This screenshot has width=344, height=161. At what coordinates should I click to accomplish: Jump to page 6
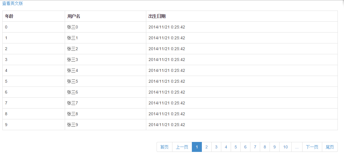click(x=245, y=147)
